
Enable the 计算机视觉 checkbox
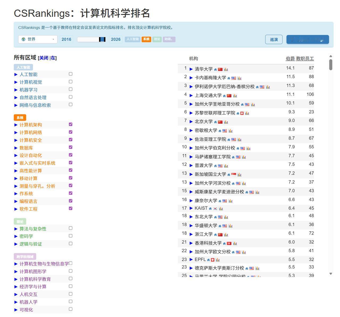pyautogui.click(x=71, y=82)
